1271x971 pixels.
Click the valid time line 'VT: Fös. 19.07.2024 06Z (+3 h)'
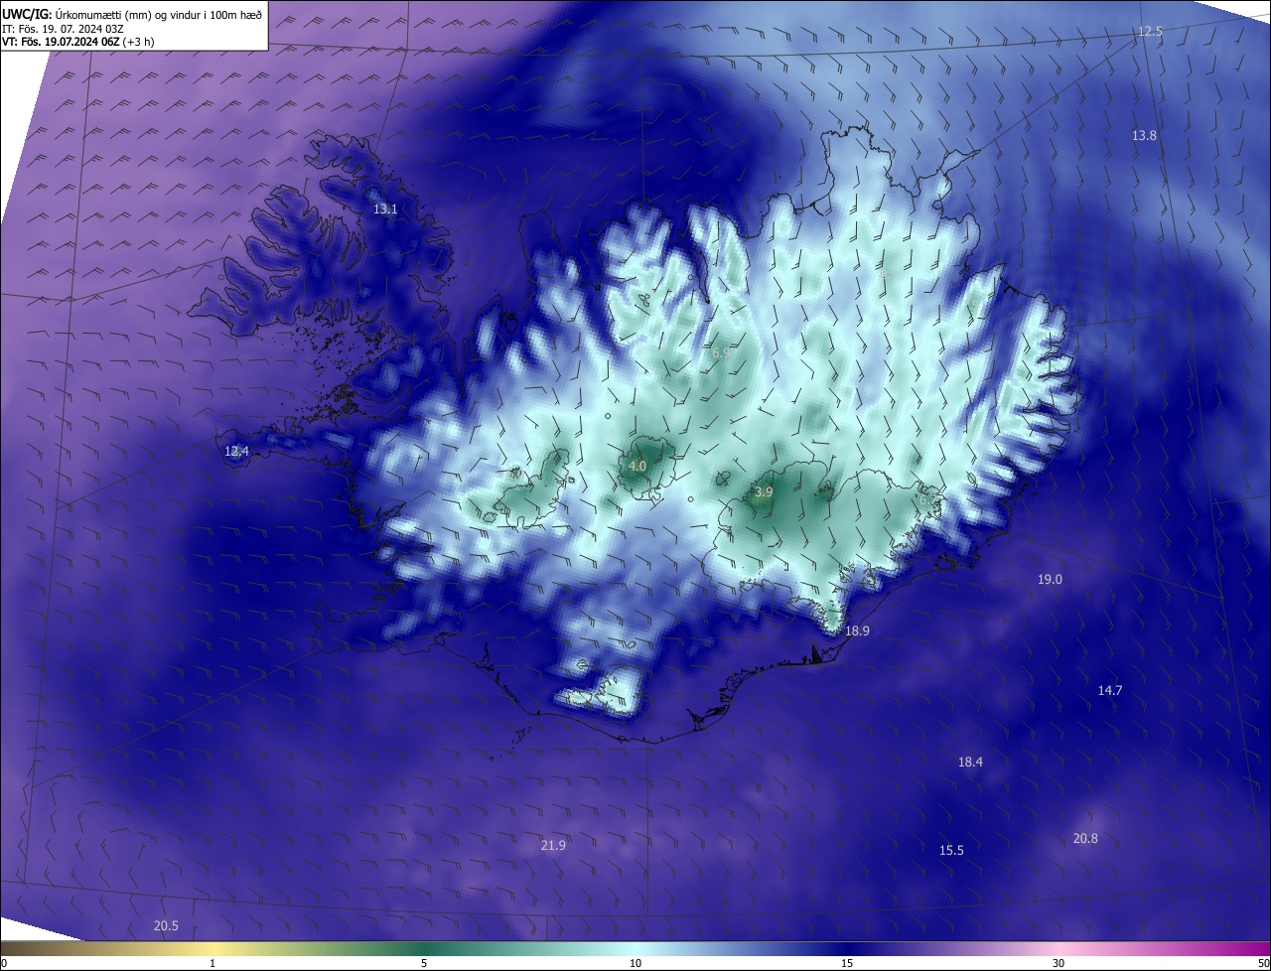(x=77, y=42)
